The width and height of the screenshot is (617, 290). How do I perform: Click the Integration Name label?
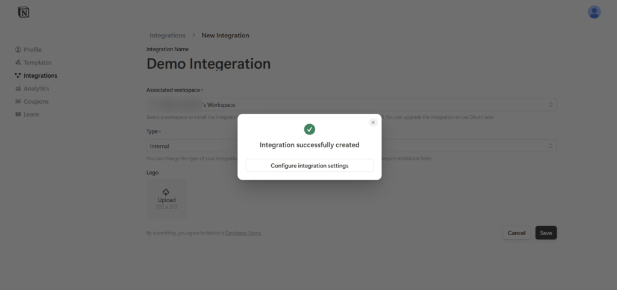point(168,49)
